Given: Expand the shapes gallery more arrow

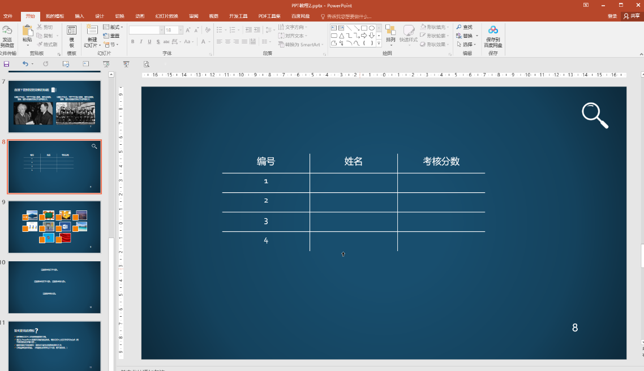Looking at the screenshot, I should coord(380,43).
